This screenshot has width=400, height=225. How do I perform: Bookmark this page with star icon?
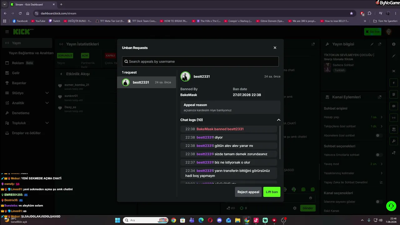tap(352, 13)
